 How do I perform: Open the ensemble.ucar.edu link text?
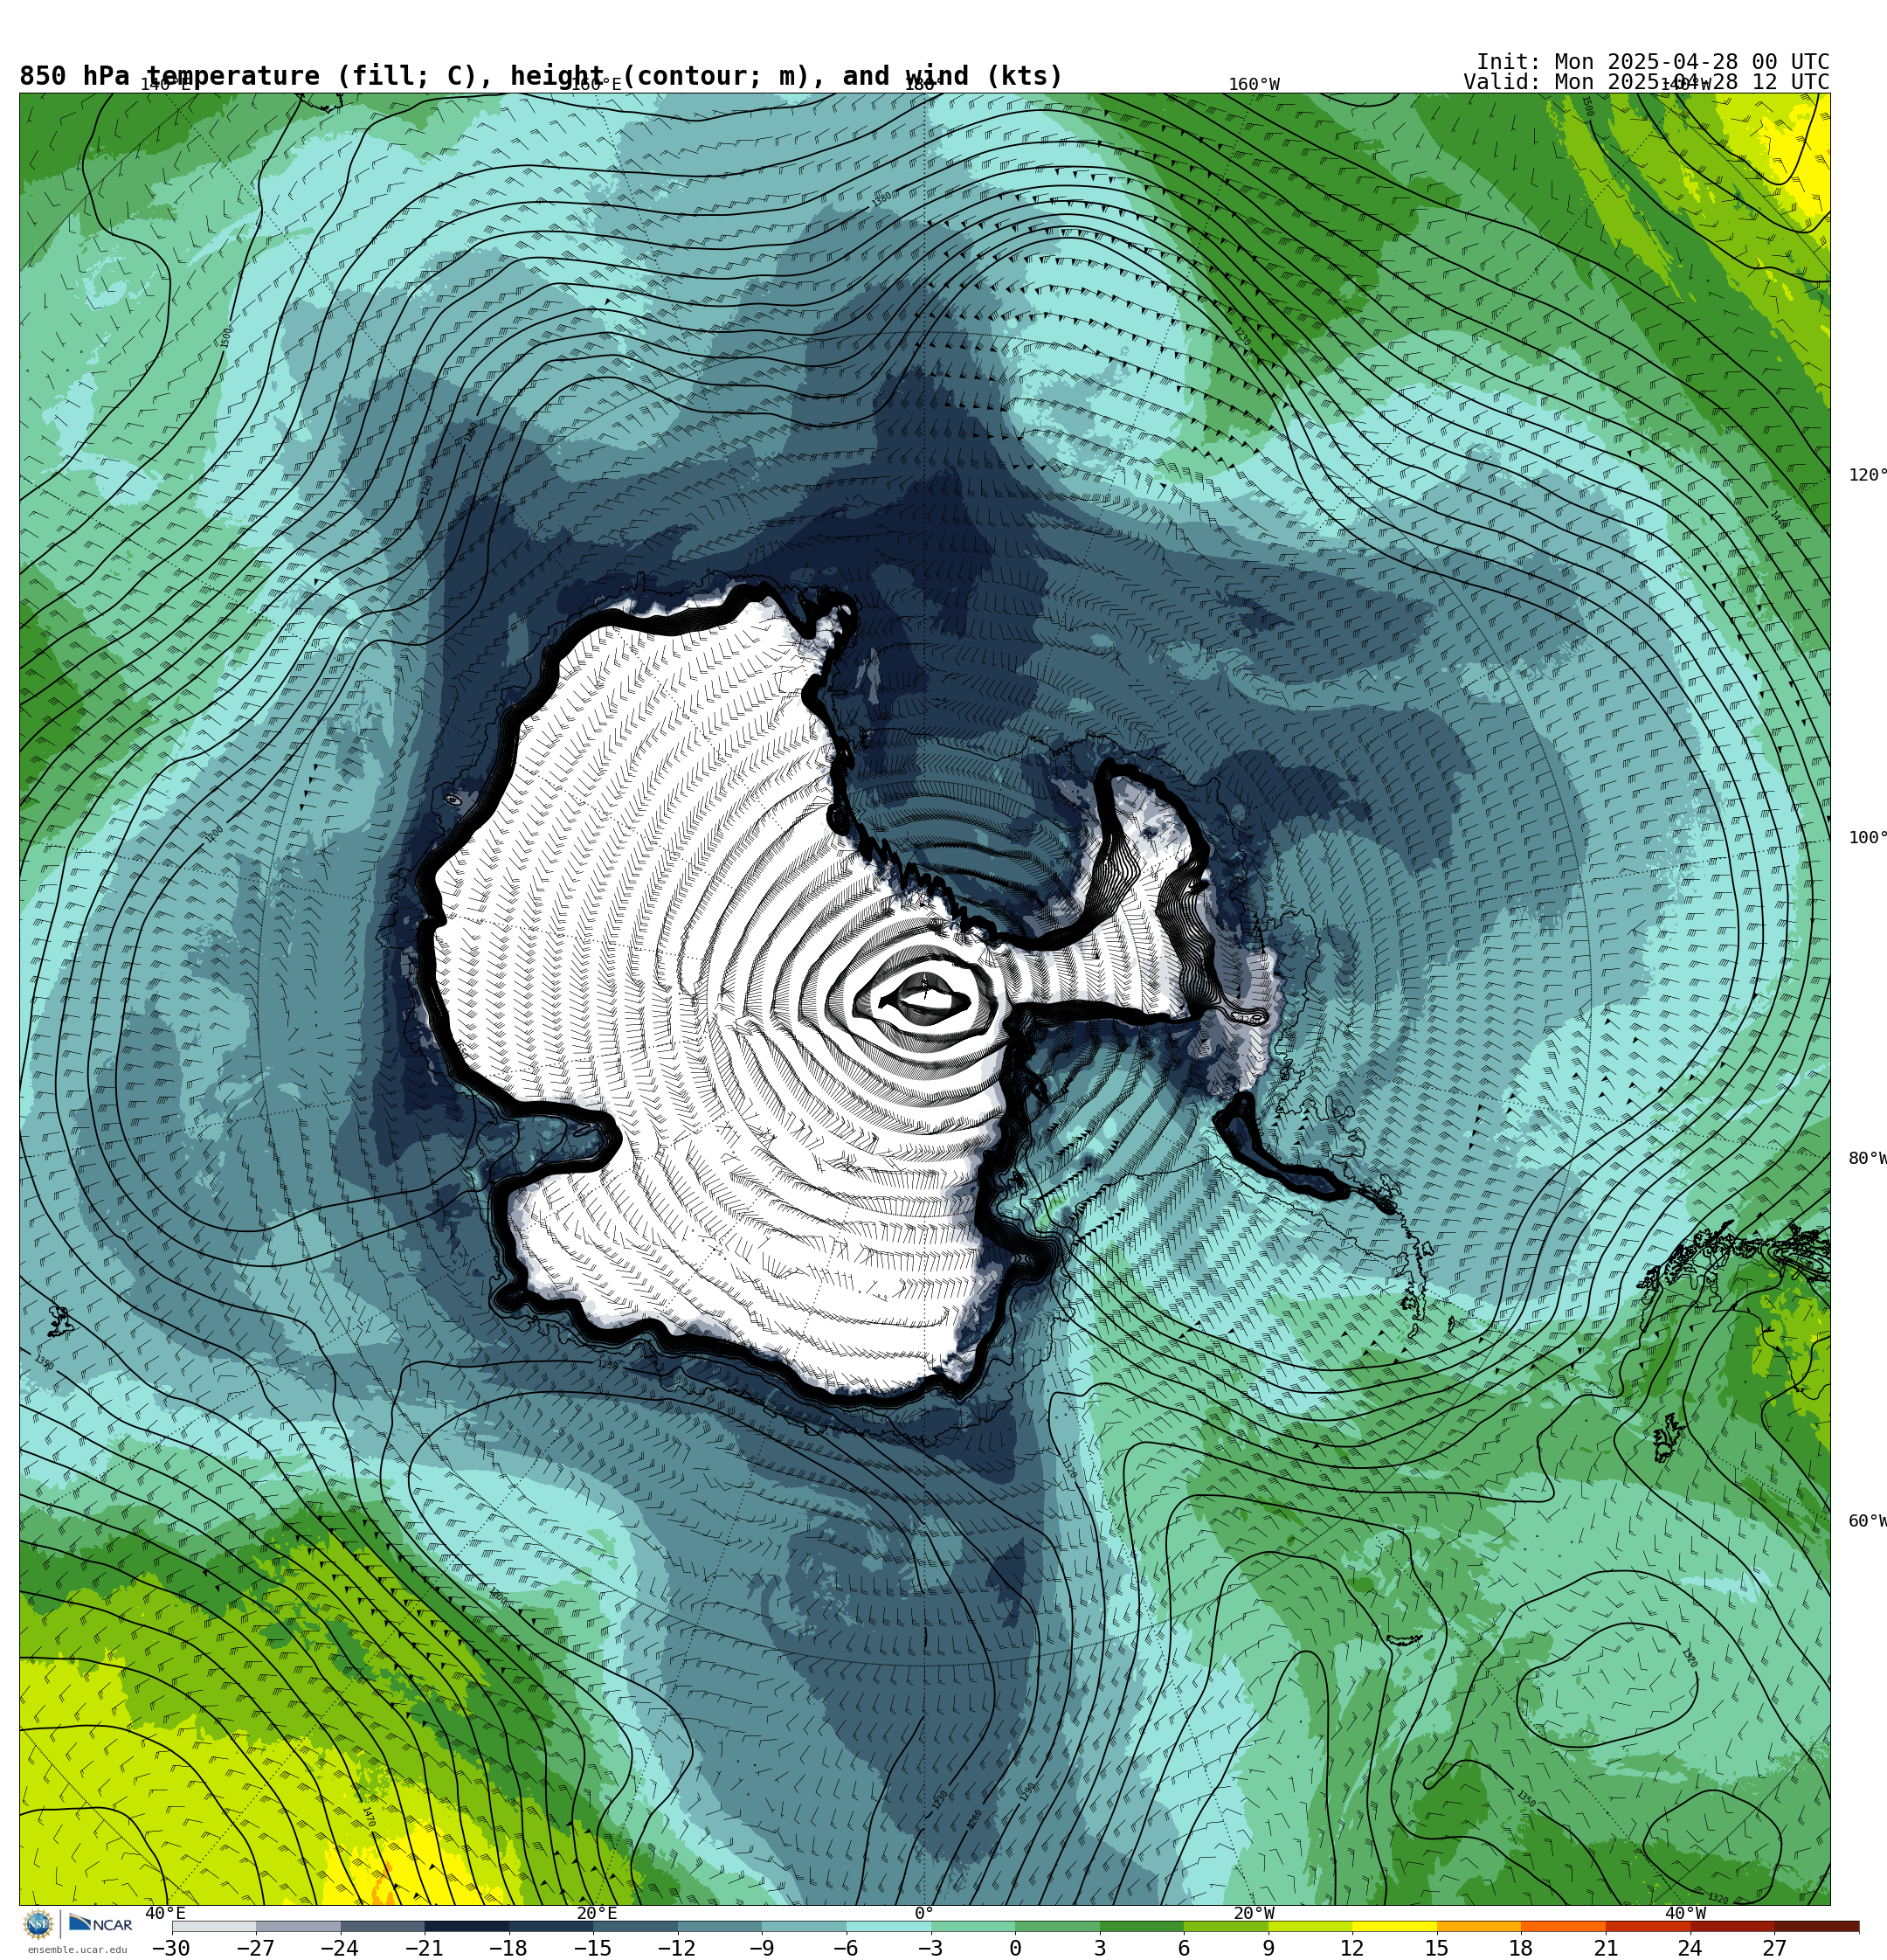77,1949
